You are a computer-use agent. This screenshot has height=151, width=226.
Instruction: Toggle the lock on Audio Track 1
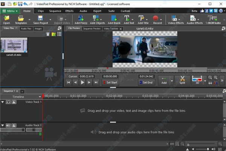coord(14,126)
